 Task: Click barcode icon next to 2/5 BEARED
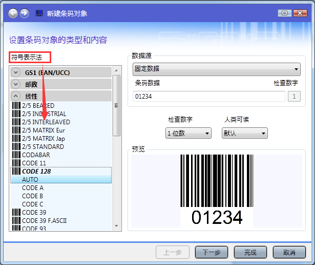16,105
